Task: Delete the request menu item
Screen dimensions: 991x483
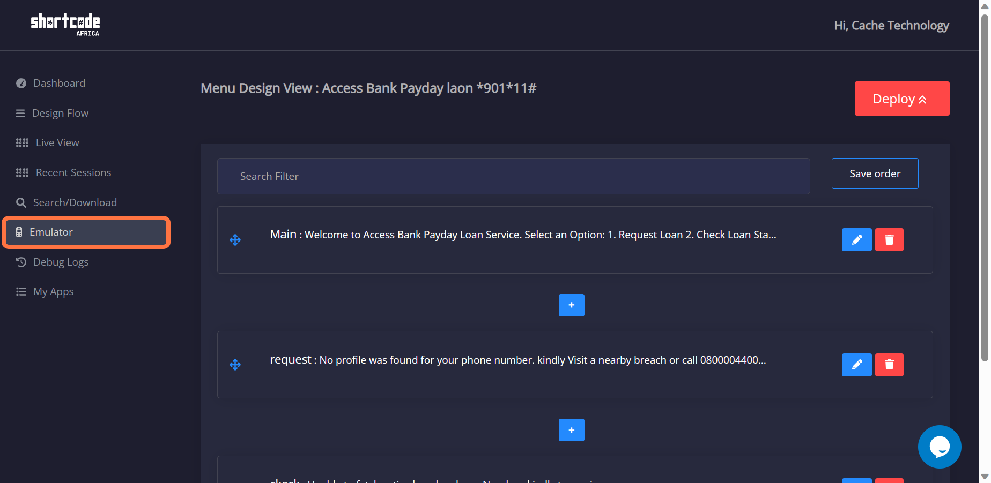Action: point(889,365)
